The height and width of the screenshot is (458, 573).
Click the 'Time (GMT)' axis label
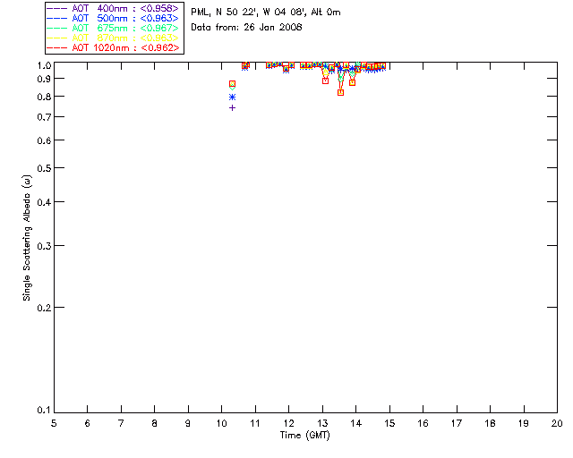(304, 436)
